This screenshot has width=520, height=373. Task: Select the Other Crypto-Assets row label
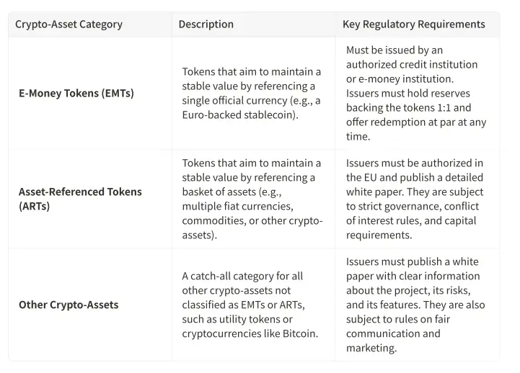coord(69,305)
